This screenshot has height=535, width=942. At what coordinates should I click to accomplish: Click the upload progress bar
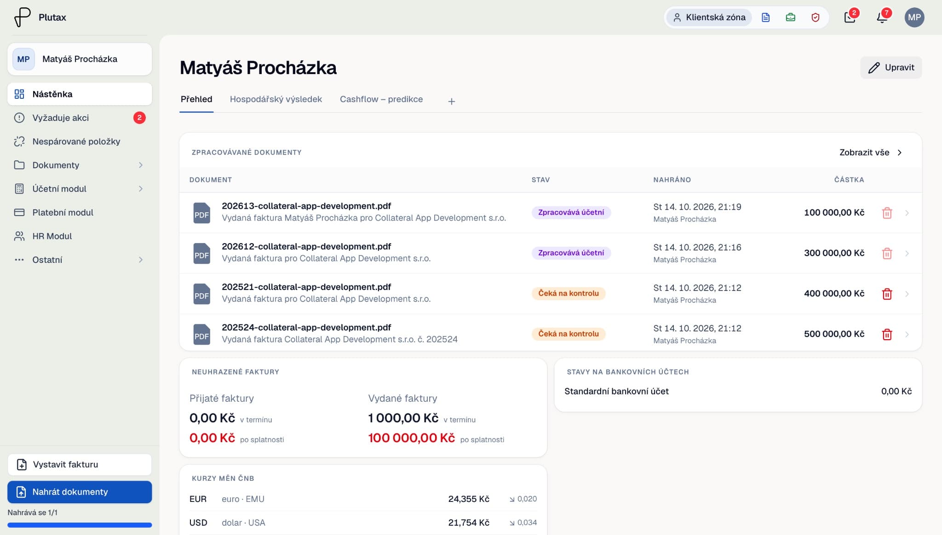80,525
